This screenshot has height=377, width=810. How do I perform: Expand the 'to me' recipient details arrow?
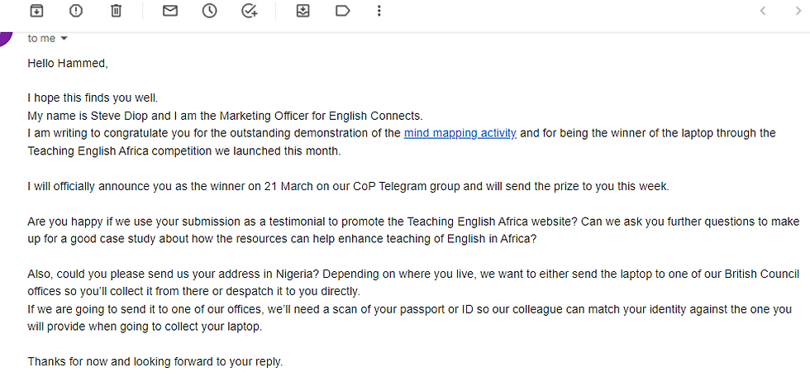(64, 39)
